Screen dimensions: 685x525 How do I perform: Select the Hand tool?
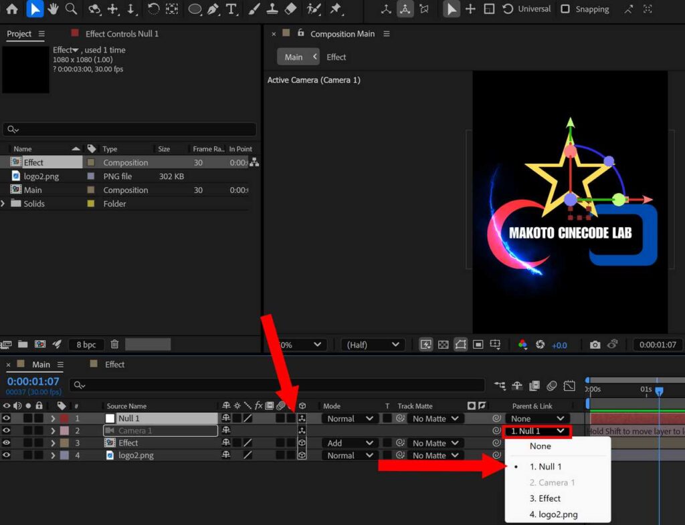click(x=54, y=9)
